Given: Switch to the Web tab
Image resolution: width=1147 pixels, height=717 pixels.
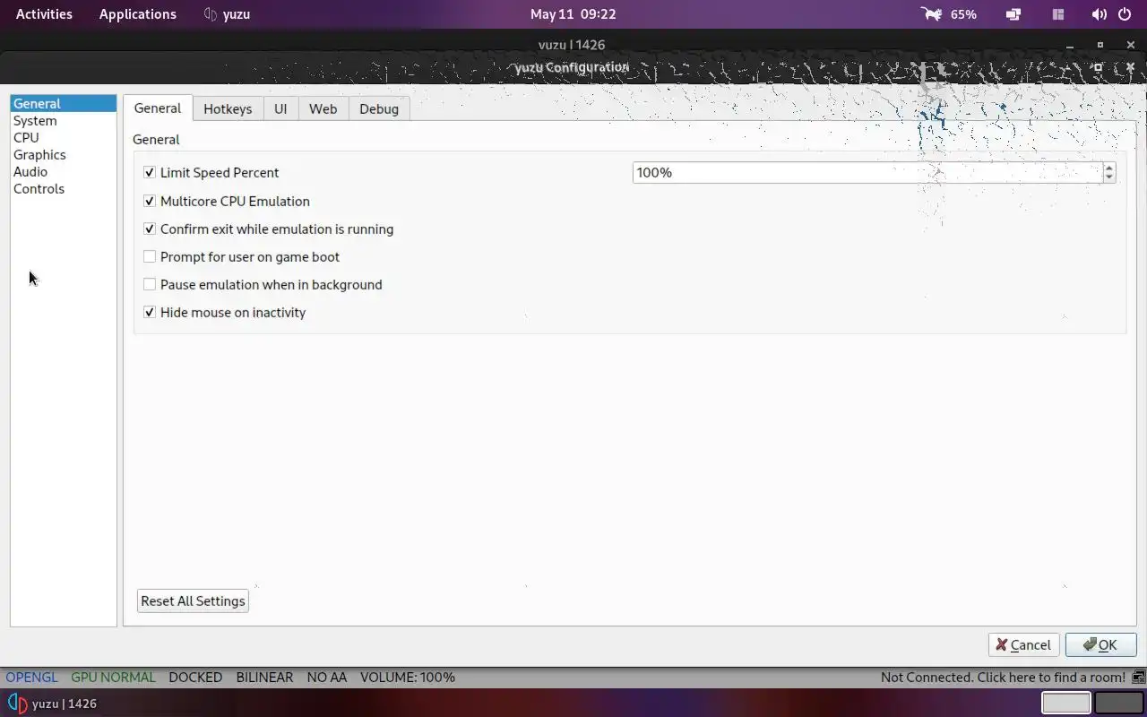Looking at the screenshot, I should pyautogui.click(x=323, y=108).
